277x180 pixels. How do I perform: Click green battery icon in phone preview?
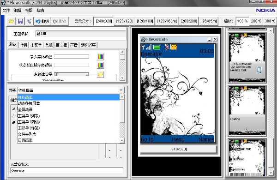(x=157, y=47)
